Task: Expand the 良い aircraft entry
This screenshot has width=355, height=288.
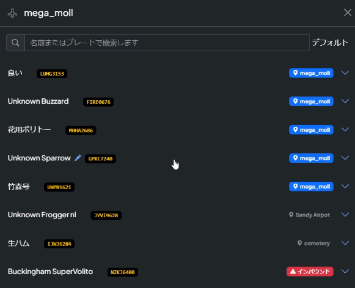Action: tap(345, 73)
